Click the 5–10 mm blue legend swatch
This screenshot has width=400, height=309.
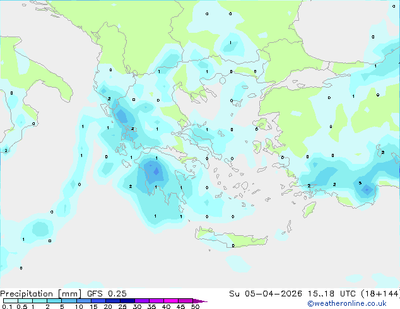point(69,301)
